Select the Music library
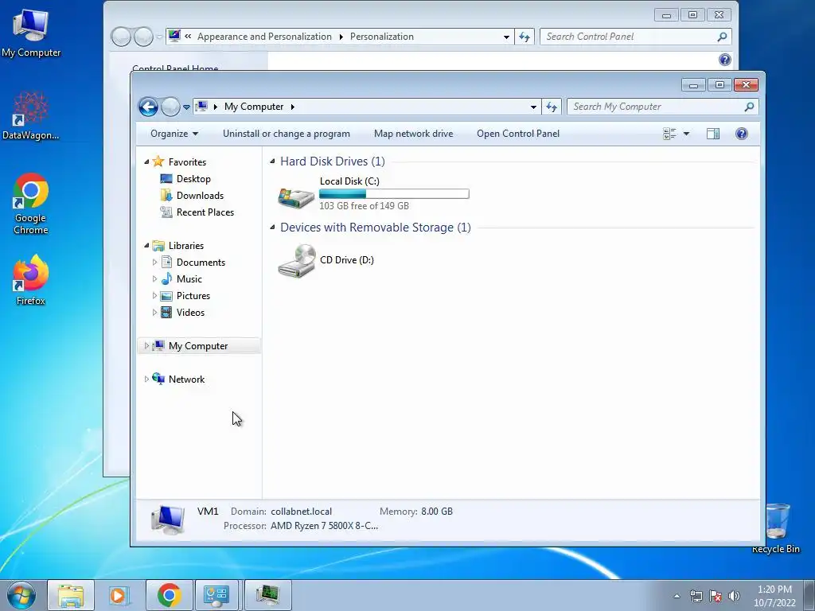The image size is (815, 611). tap(189, 279)
